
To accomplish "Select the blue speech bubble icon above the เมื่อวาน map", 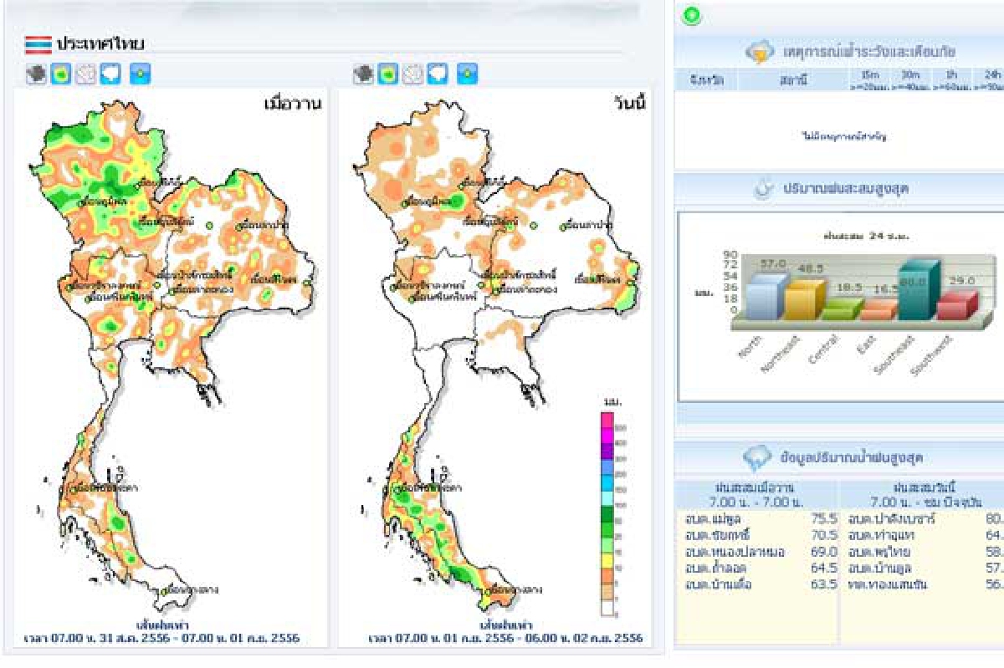I will [111, 74].
